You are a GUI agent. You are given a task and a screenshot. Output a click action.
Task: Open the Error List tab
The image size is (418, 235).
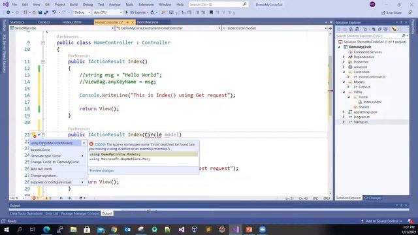(52, 213)
